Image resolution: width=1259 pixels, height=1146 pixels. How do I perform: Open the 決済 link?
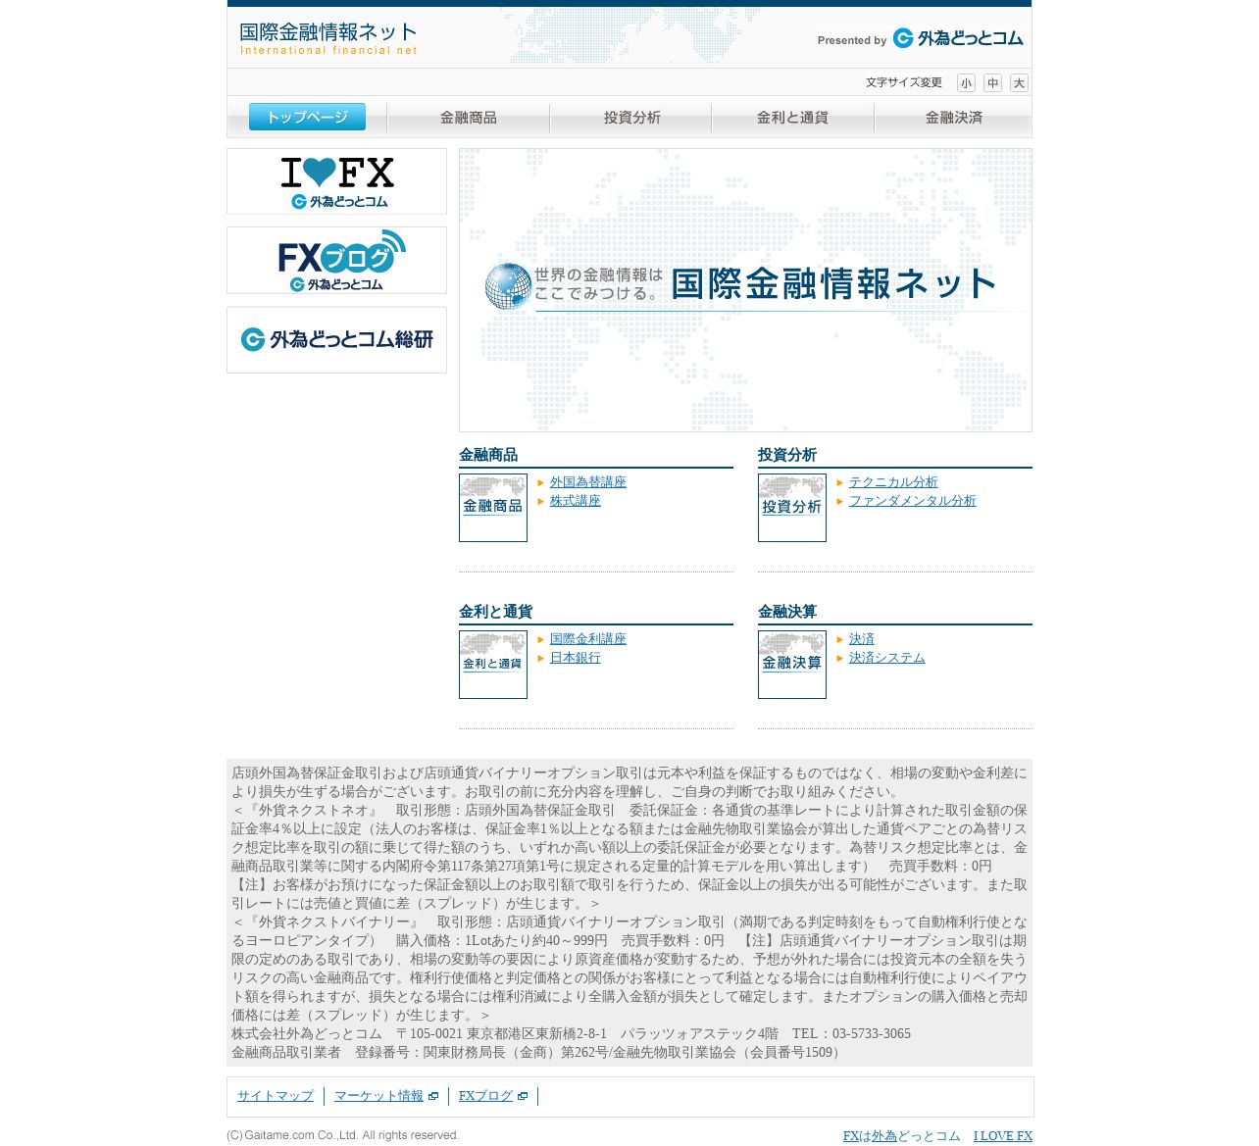pyautogui.click(x=862, y=639)
